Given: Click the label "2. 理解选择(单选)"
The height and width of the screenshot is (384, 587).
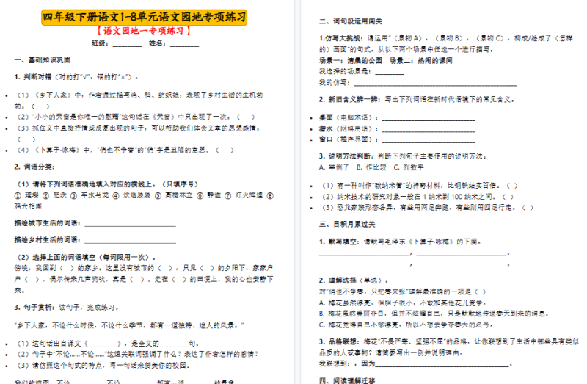Looking at the screenshot, I should pyautogui.click(x=354, y=280).
